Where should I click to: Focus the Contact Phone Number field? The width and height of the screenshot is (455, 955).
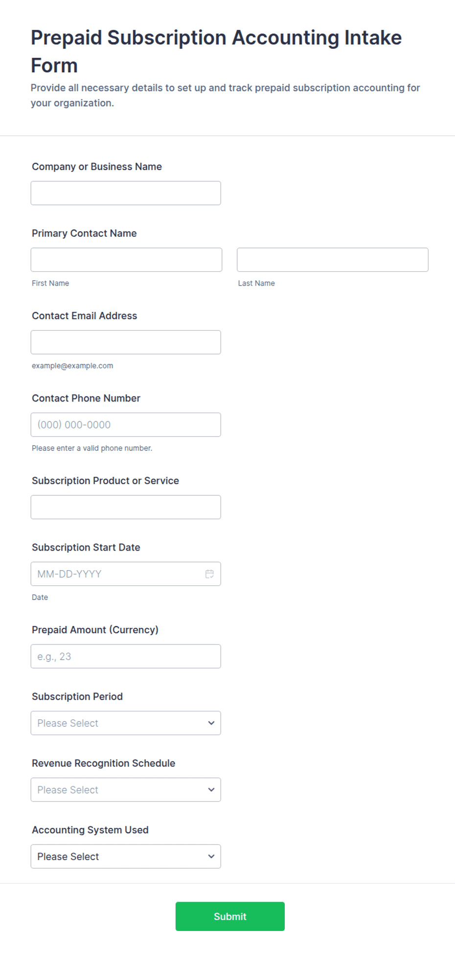tap(126, 424)
